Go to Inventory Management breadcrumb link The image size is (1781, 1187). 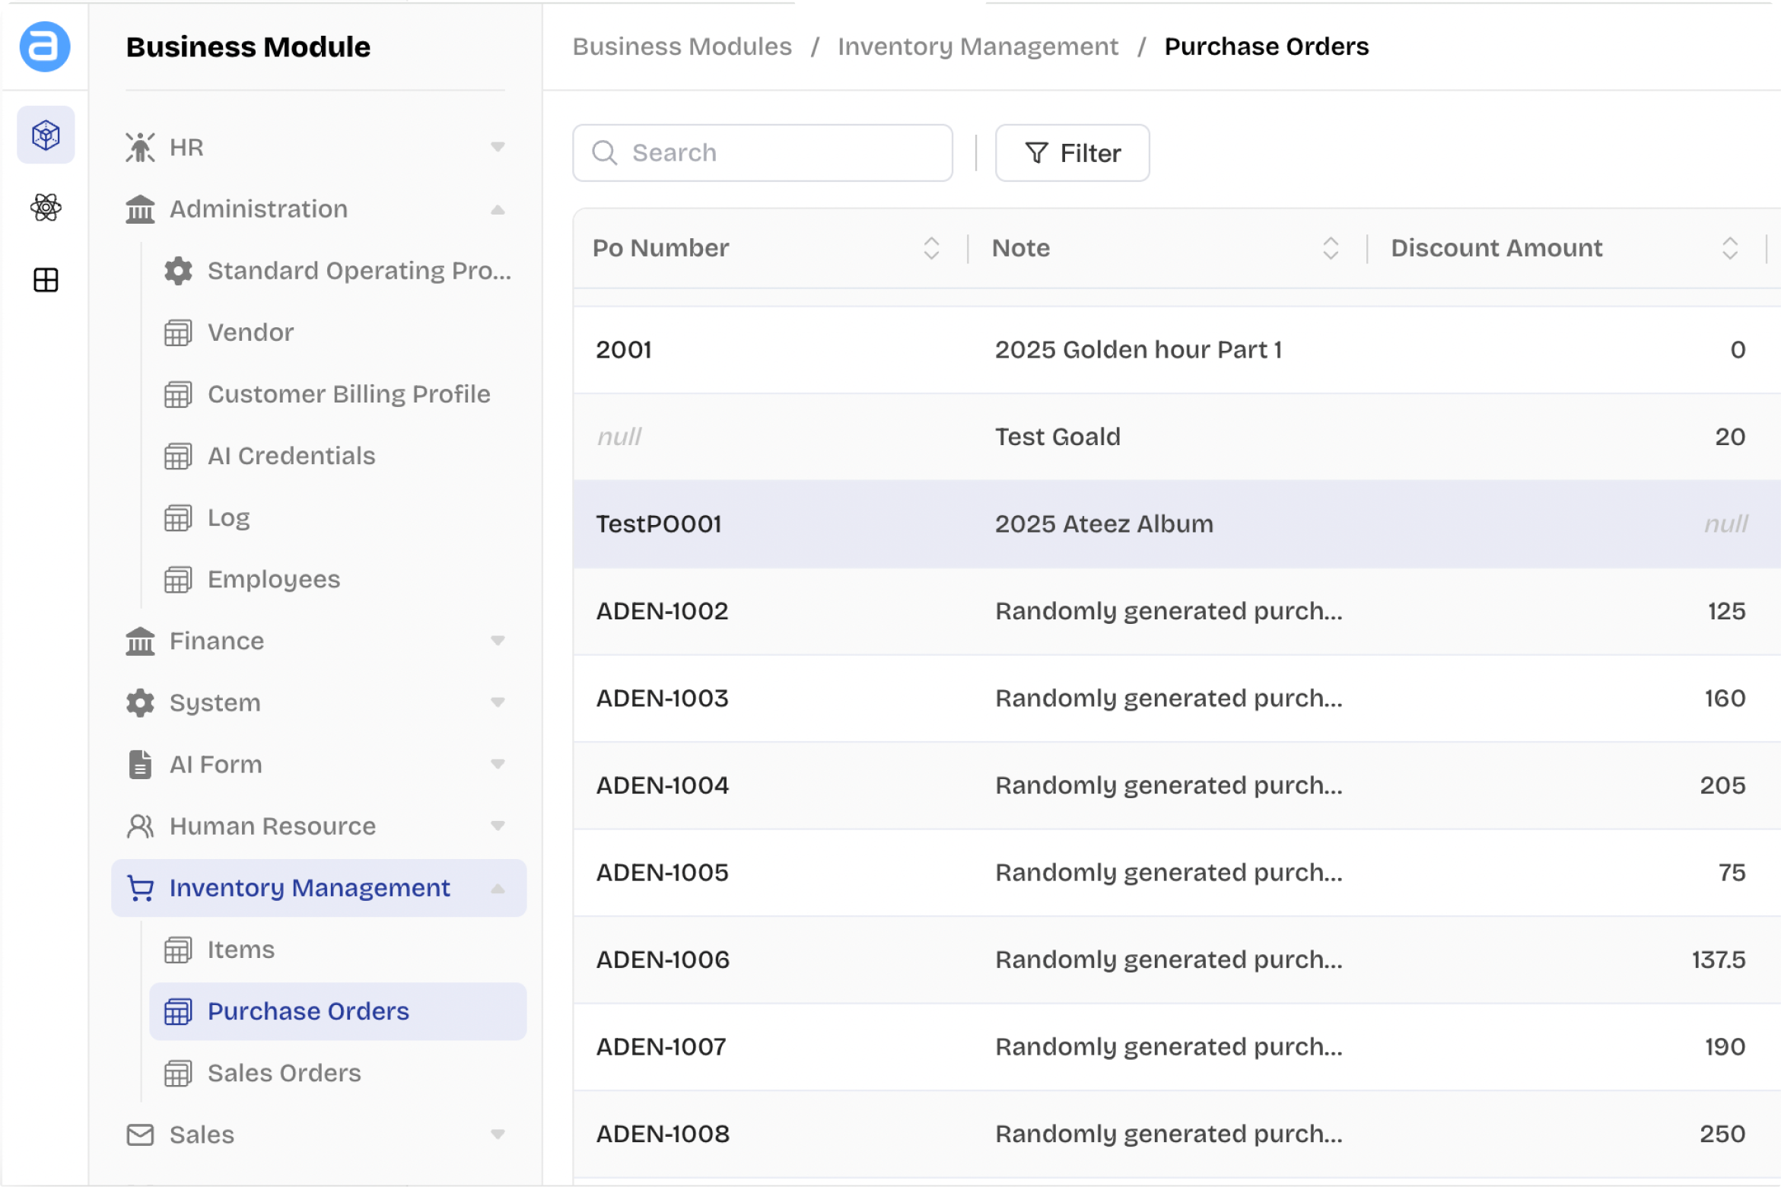click(x=978, y=46)
